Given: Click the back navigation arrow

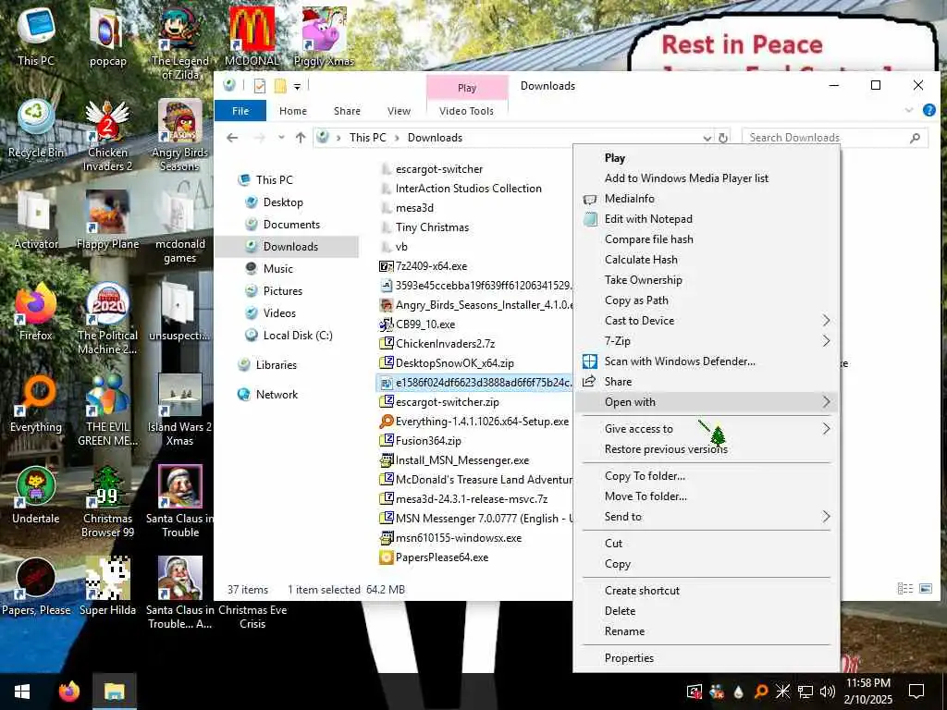Looking at the screenshot, I should pos(232,138).
